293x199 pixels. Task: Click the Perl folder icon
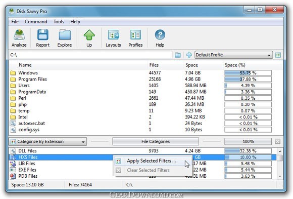pos(13,98)
